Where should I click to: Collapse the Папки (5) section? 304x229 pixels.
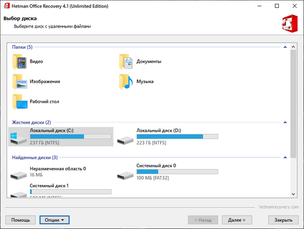285,47
